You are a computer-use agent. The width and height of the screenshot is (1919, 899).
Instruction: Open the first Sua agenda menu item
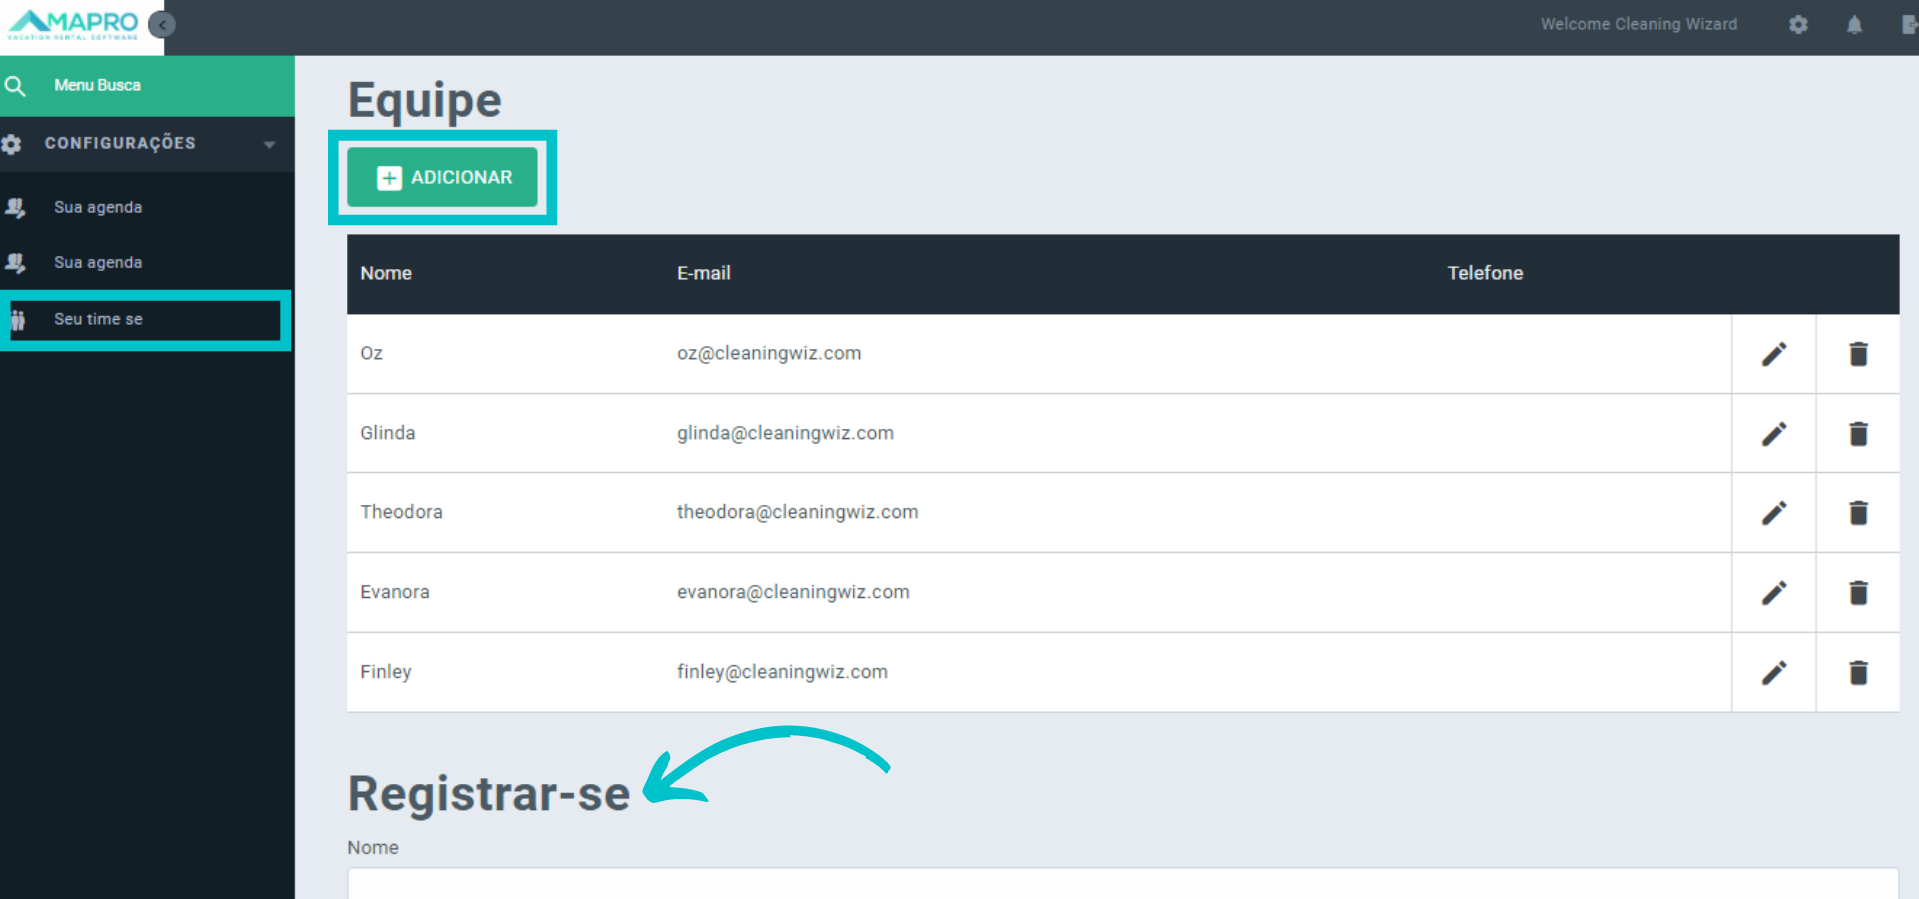98,208
